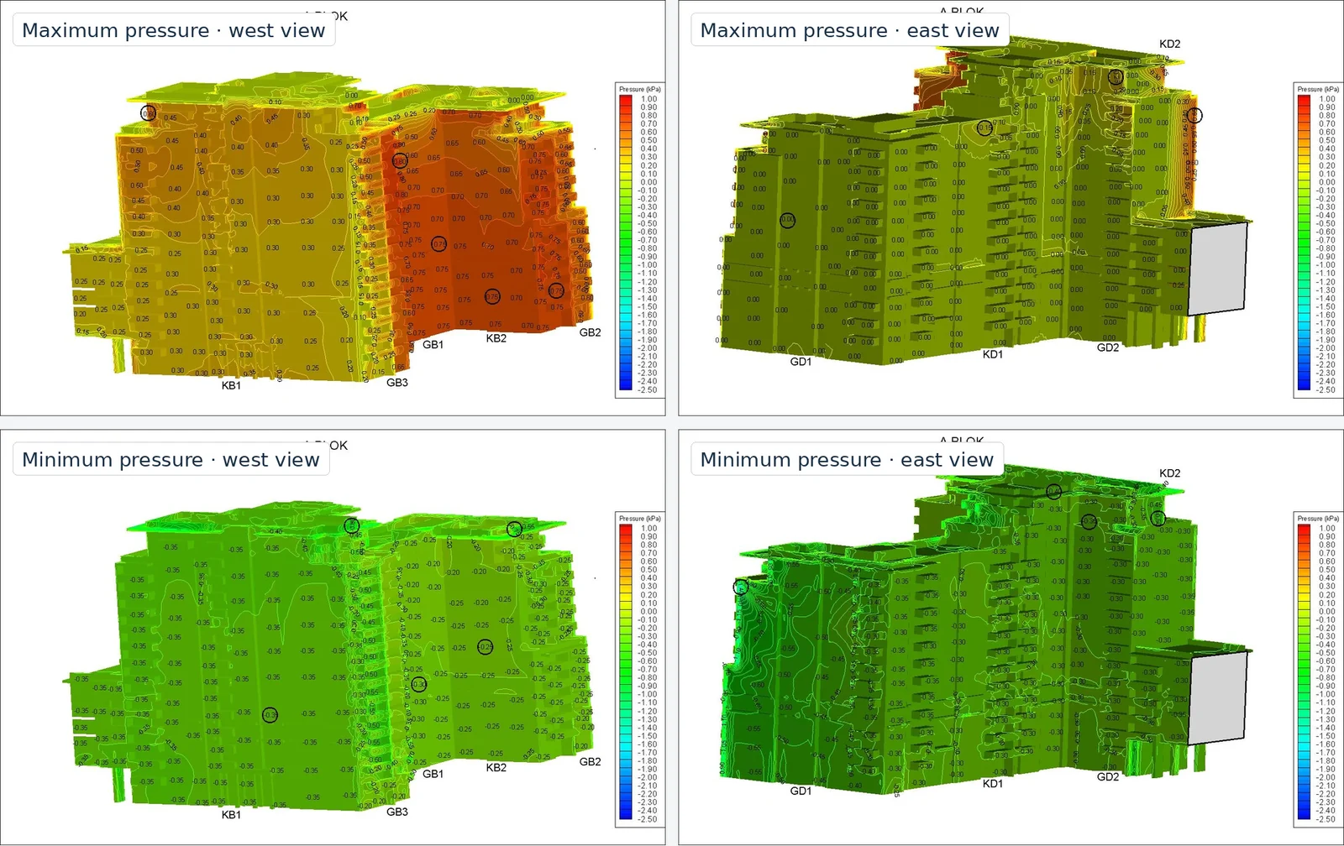
Task: Click circled marker above KB1 in minimum west view
Action: 270,715
